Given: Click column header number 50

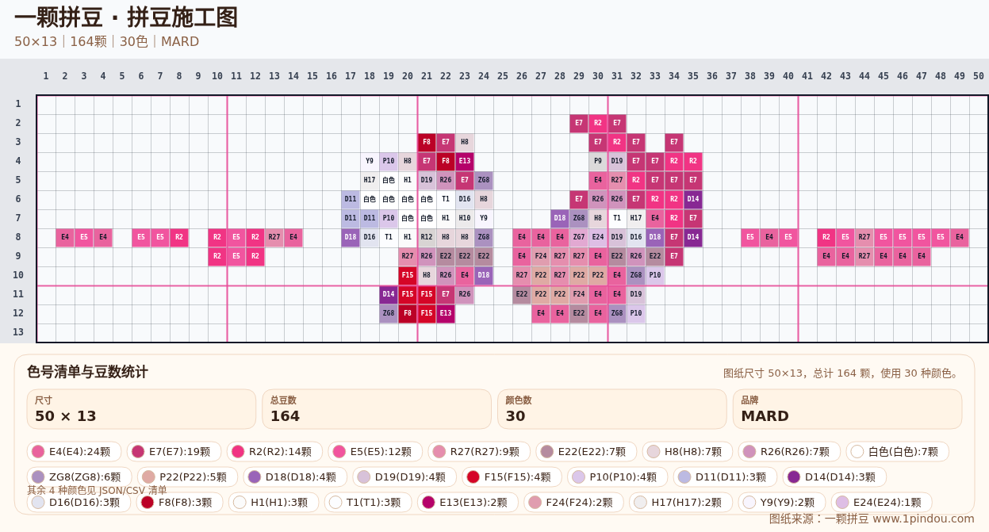Looking at the screenshot, I should [979, 76].
